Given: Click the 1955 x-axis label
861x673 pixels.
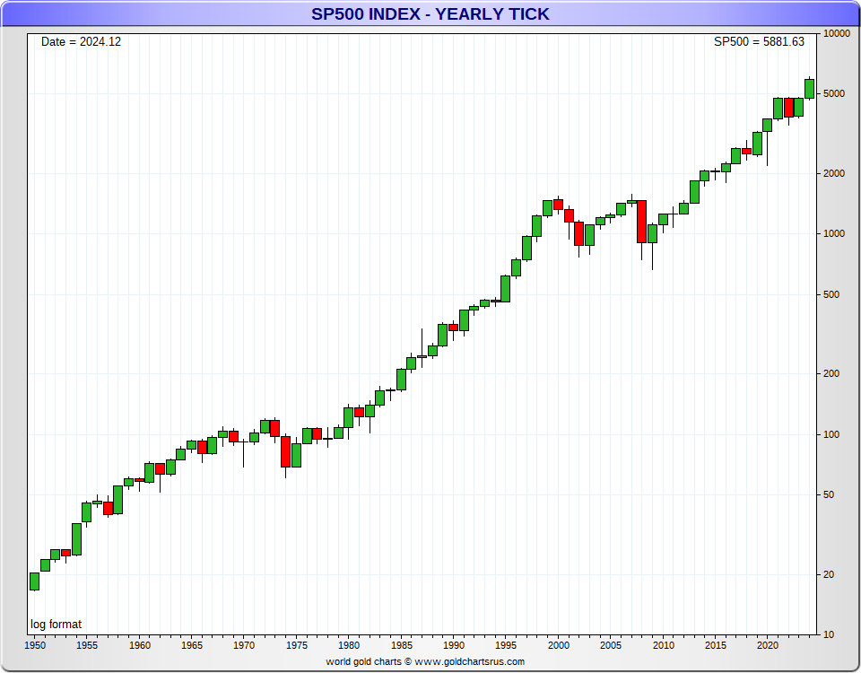Looking at the screenshot, I should click(x=87, y=645).
